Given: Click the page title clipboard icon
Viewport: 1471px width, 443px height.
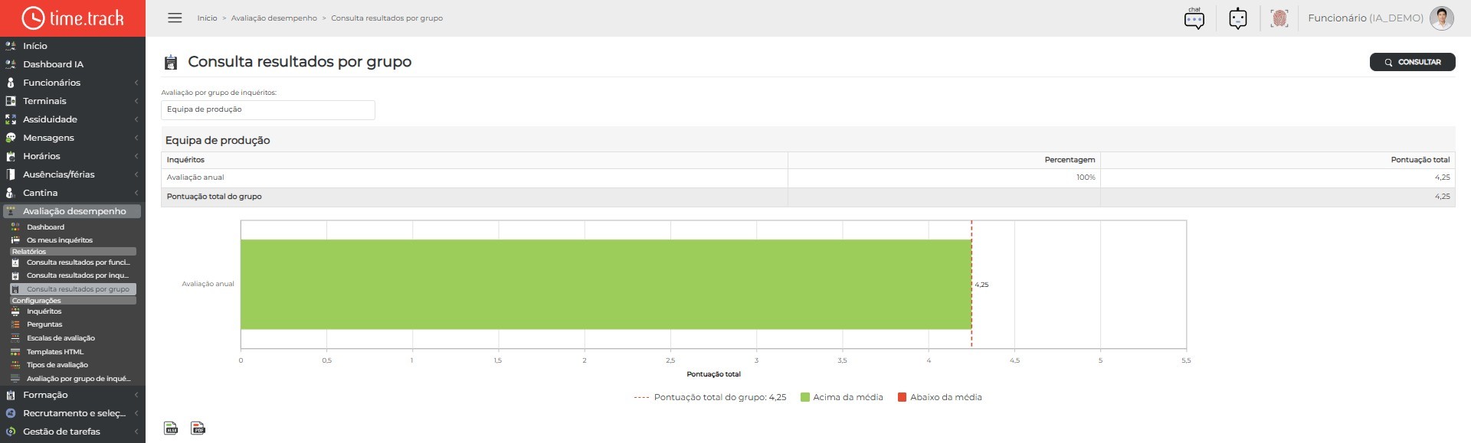Looking at the screenshot, I should tap(172, 62).
